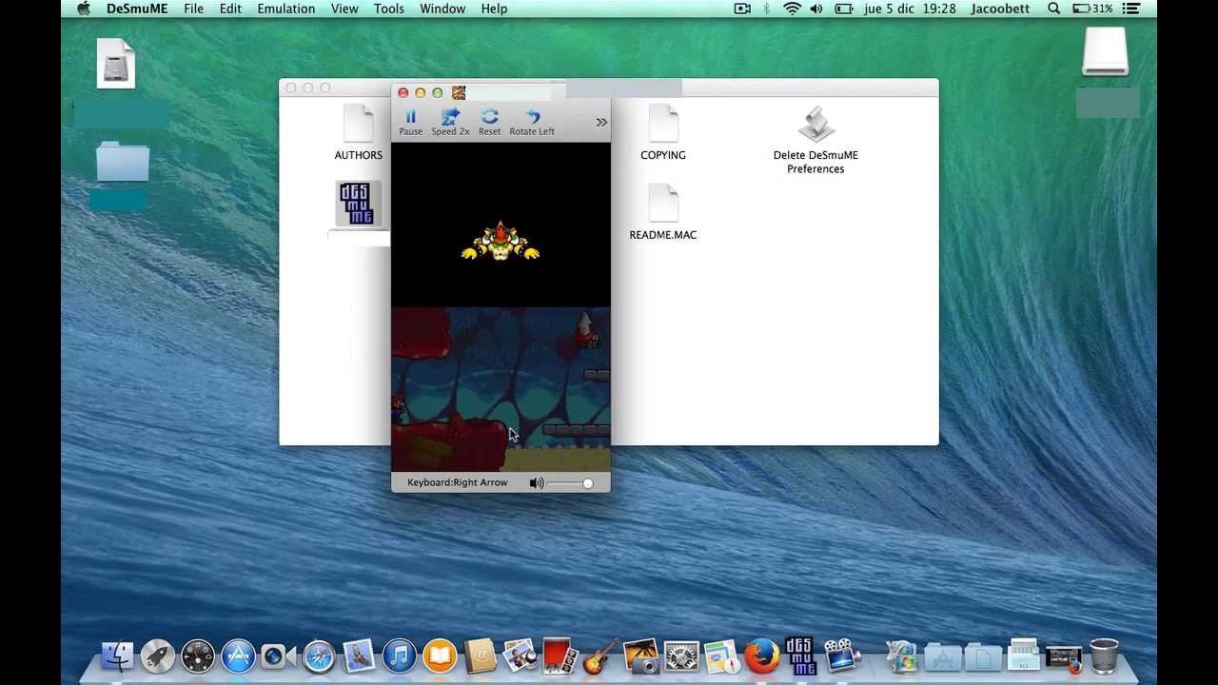
Task: Click the date and time 'jue 5 dic 19:28'
Action: pos(911,9)
